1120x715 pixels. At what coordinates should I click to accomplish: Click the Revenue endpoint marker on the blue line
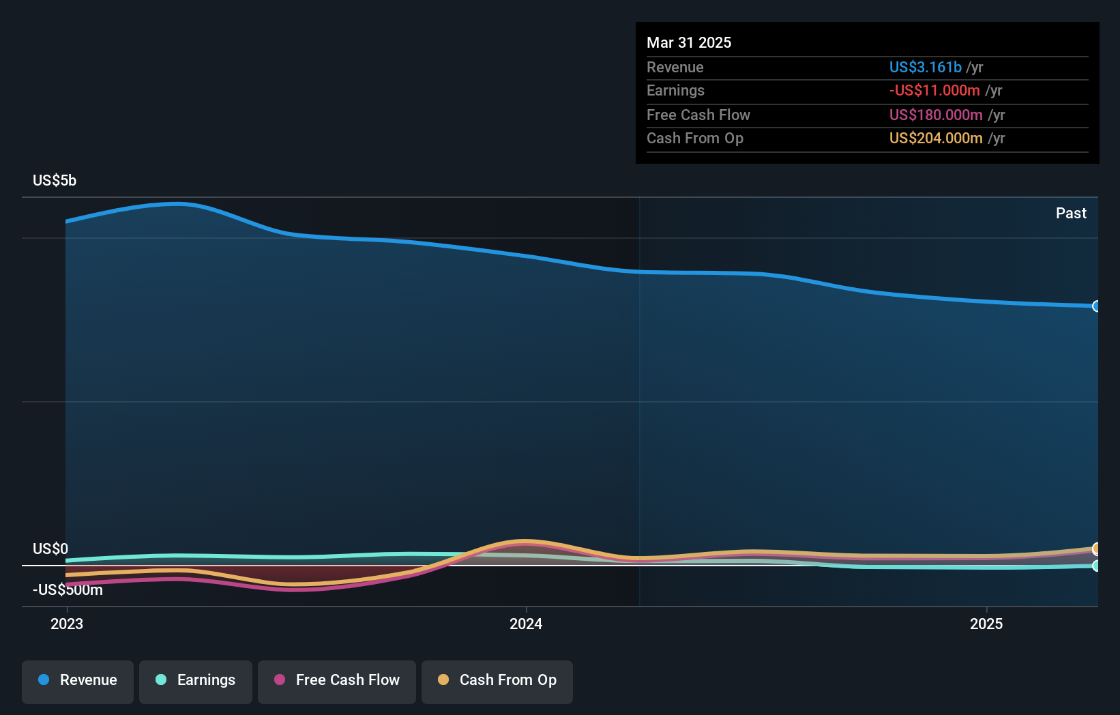point(1097,306)
